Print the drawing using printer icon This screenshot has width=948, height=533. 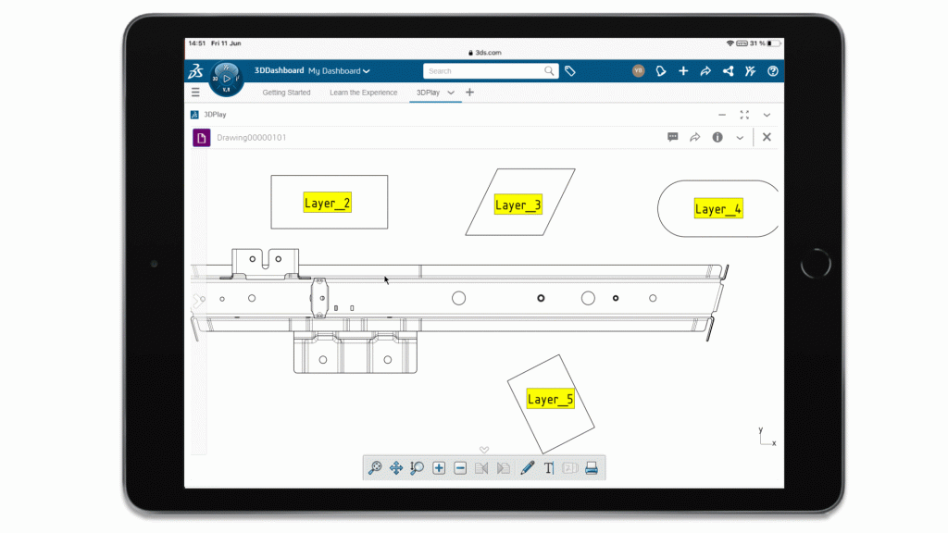592,468
